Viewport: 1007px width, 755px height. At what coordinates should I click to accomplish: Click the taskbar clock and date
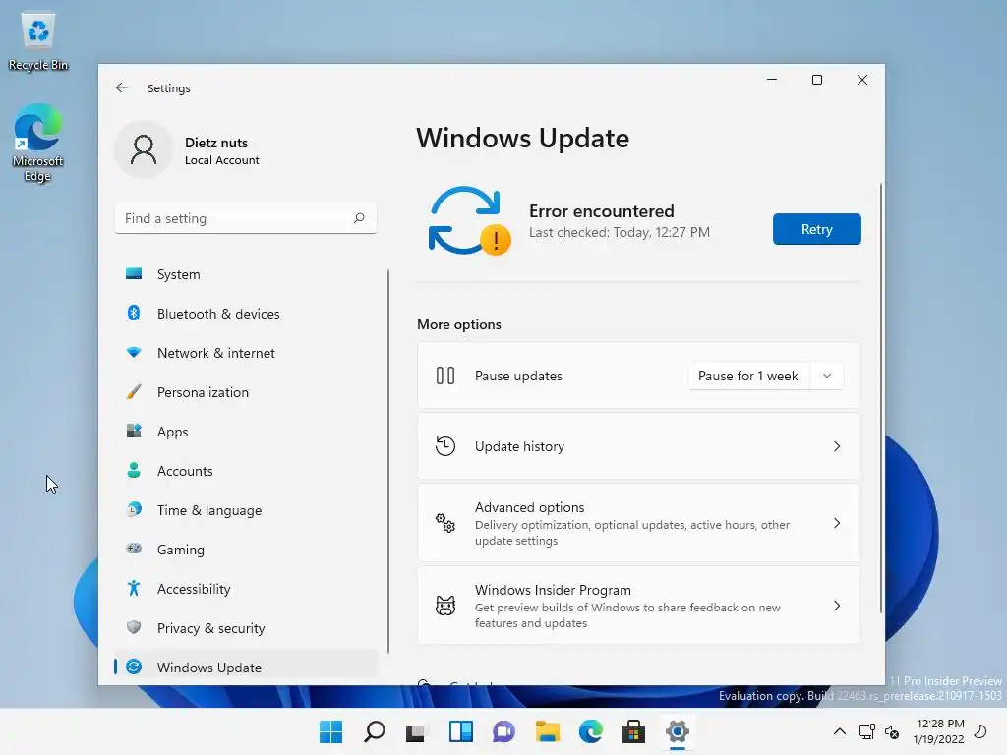click(937, 731)
